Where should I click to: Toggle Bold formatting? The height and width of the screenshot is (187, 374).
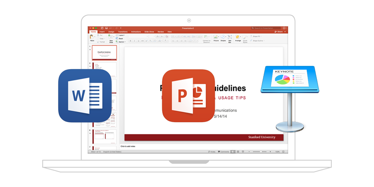click(x=130, y=41)
